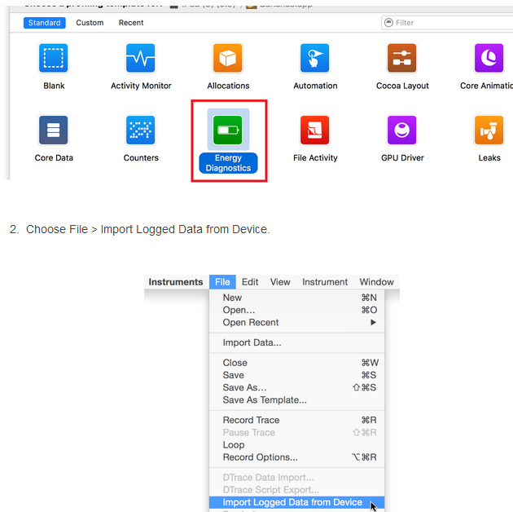Pick the GPU Driver template icon

[x=402, y=130]
